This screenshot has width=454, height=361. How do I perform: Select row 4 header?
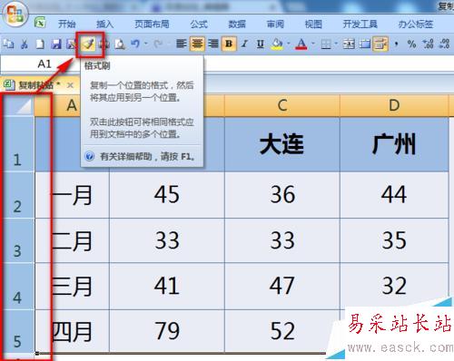[17, 286]
